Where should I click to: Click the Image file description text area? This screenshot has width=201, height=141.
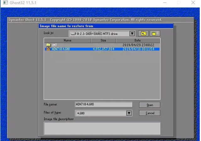coord(102,128)
